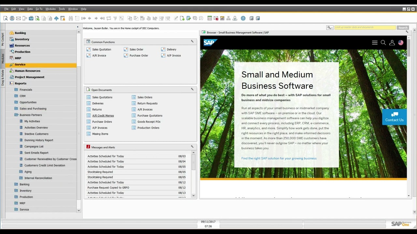Open the Inactive Customers report
417x234 pixels.
point(36,134)
